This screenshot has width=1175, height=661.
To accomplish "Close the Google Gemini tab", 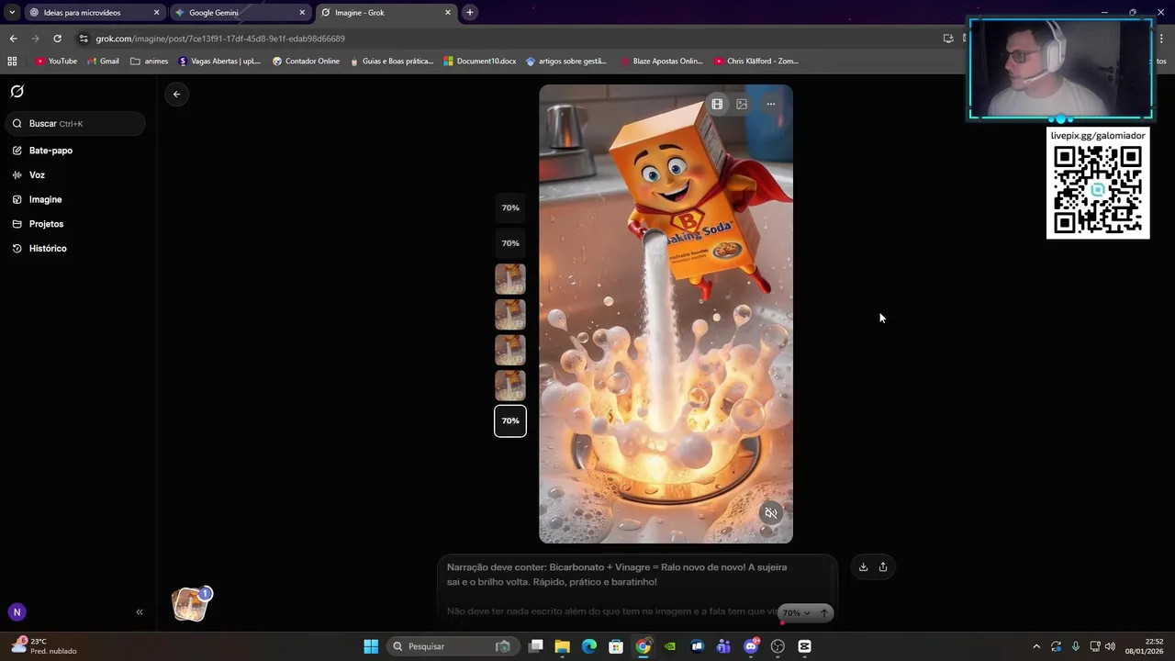I will (x=302, y=13).
